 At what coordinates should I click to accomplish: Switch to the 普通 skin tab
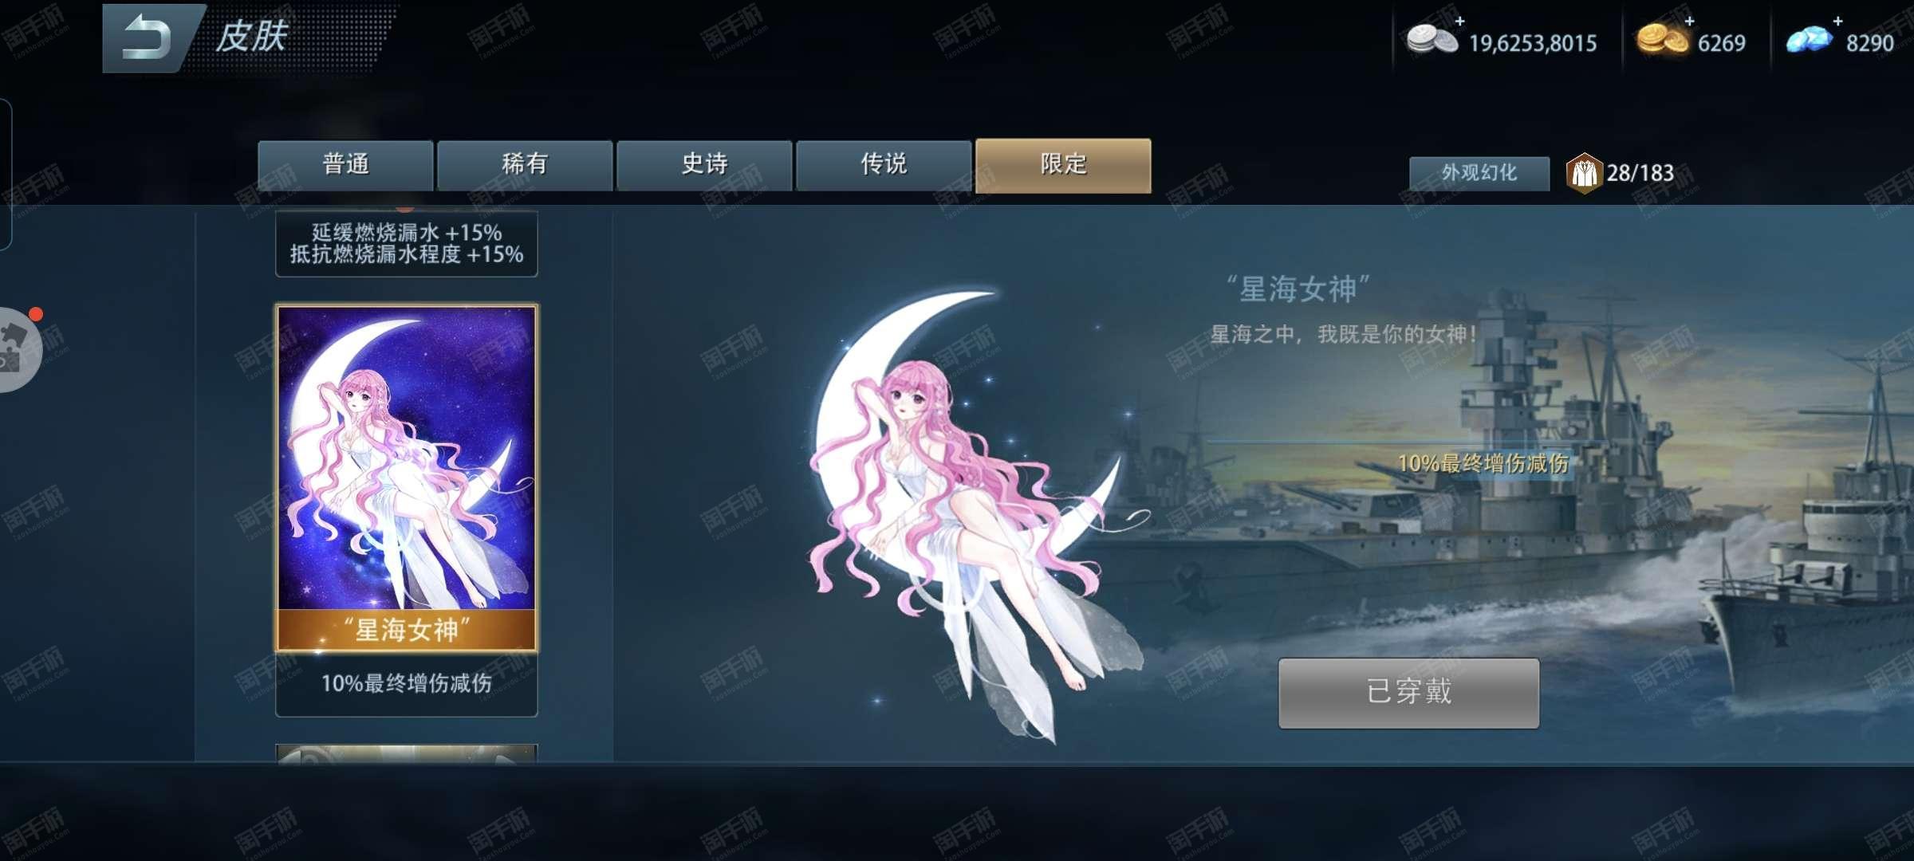coord(345,165)
